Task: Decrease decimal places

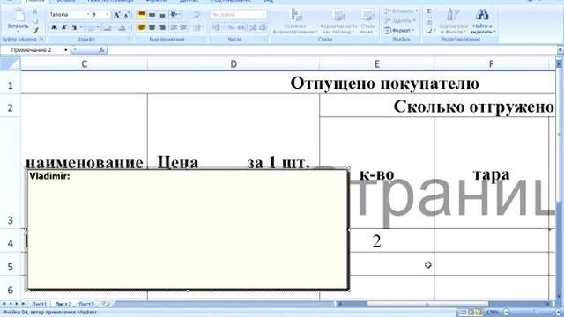Action: coord(263,27)
